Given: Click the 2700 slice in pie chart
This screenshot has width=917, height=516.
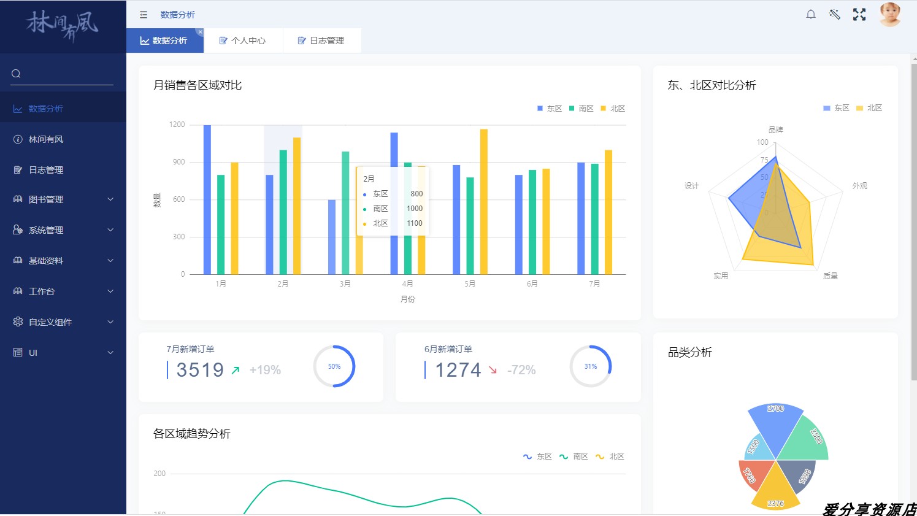Looking at the screenshot, I should click(776, 423).
